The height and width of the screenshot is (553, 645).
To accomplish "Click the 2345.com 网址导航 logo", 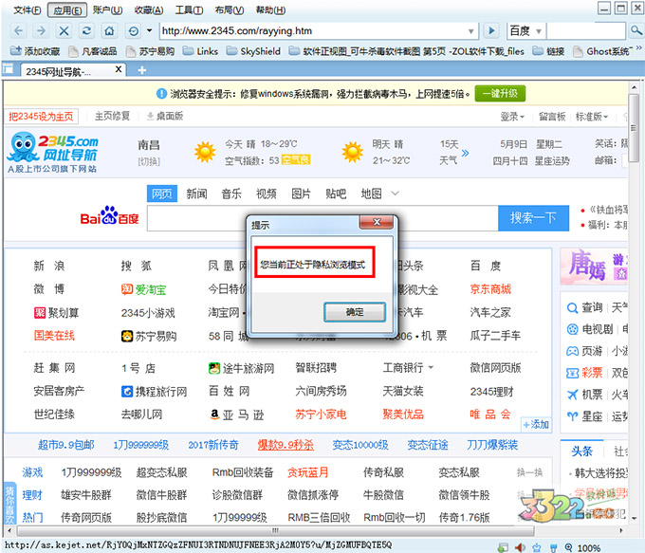I will [53, 152].
